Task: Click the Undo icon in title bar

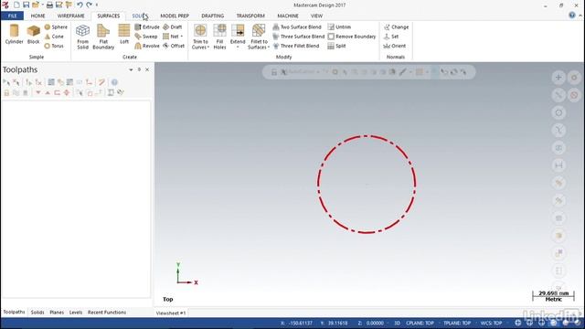Action: tap(80, 5)
